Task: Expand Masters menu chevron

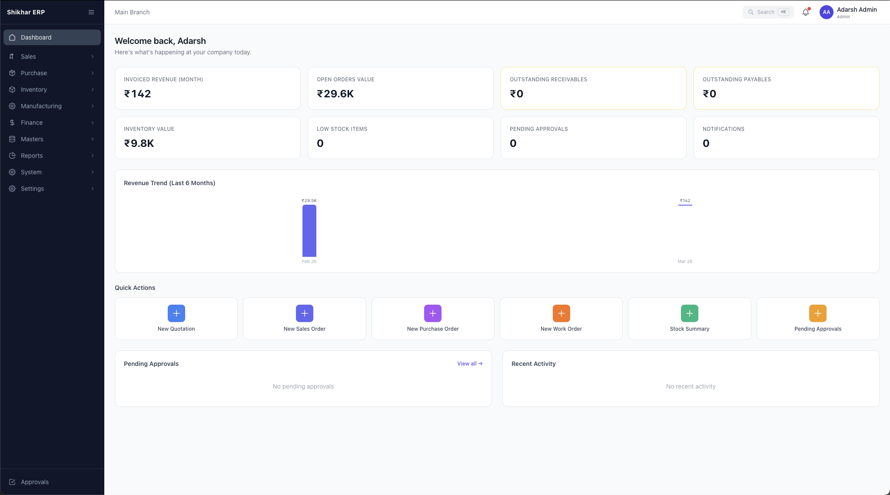Action: click(x=93, y=139)
